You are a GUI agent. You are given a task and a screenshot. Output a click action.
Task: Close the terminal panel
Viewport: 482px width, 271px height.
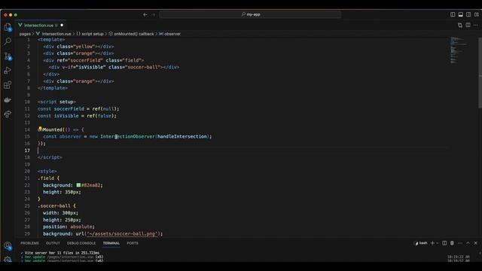(x=475, y=243)
